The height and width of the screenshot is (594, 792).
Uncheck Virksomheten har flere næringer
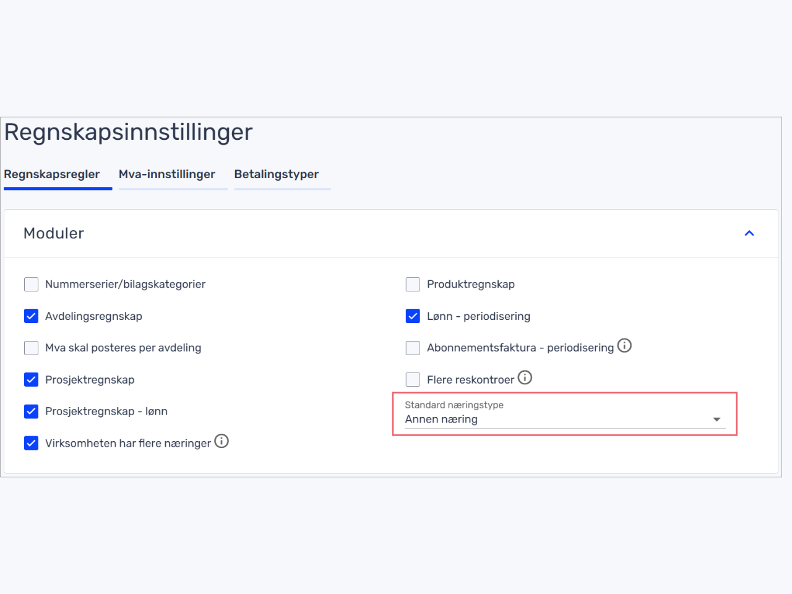[31, 443]
